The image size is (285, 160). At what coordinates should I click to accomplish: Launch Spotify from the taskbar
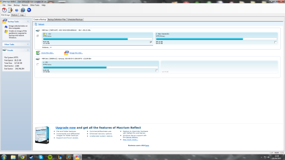pos(50,157)
